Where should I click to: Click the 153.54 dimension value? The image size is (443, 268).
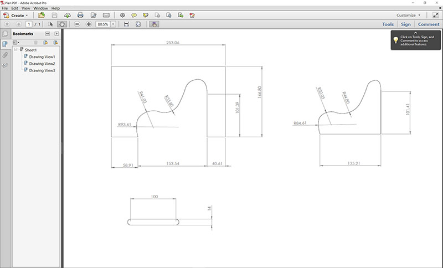click(173, 163)
